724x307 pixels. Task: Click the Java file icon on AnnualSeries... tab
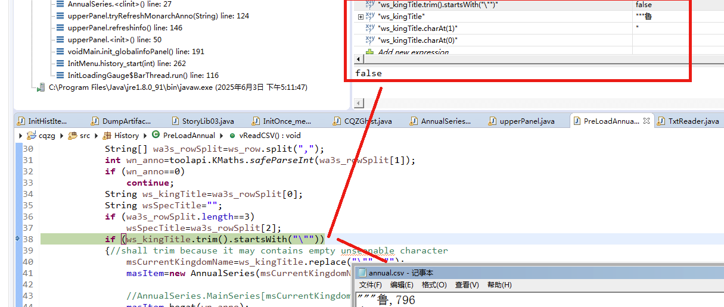coord(414,121)
